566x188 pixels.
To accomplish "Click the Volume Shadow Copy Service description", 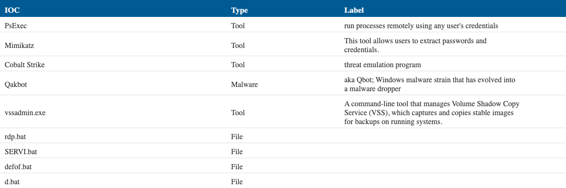I will coord(432,113).
